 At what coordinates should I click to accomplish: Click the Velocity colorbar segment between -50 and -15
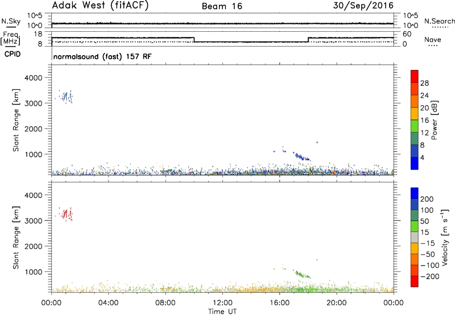415,248
